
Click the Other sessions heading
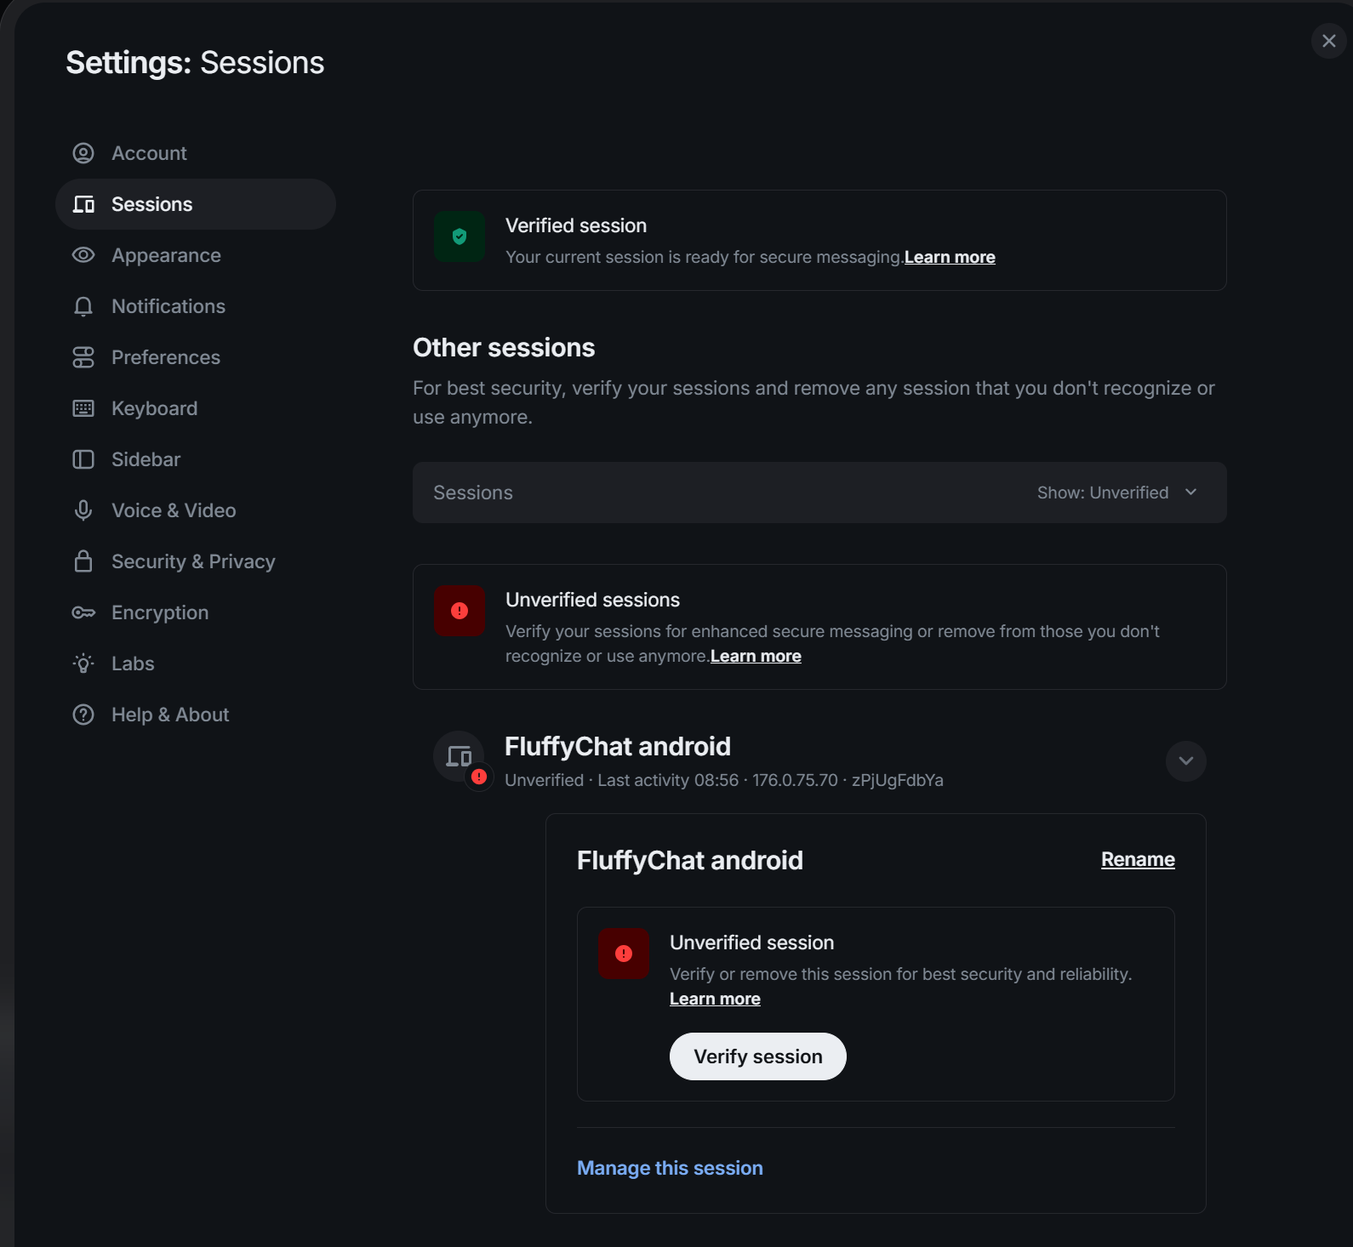pyautogui.click(x=504, y=347)
